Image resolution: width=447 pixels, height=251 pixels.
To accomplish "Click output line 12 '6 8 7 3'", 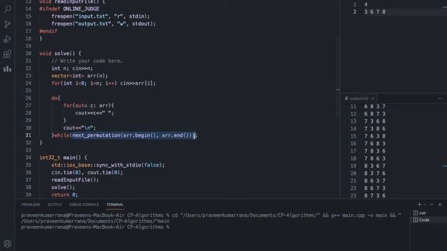I will (x=374, y=114).
